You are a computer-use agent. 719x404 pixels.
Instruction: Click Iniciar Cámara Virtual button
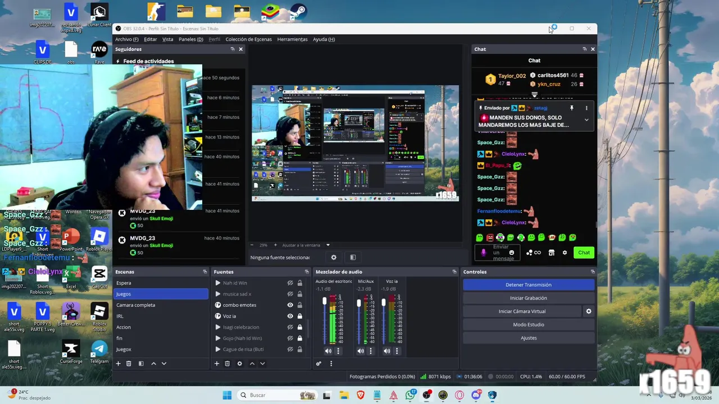click(x=522, y=311)
